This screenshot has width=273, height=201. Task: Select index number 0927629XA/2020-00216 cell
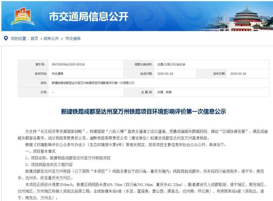[x=68, y=64]
